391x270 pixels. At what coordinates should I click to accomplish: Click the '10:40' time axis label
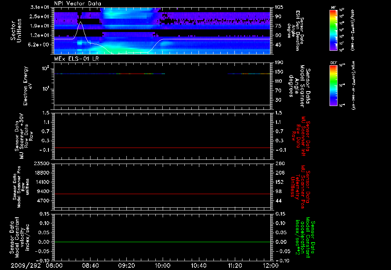pyautogui.click(x=199, y=265)
